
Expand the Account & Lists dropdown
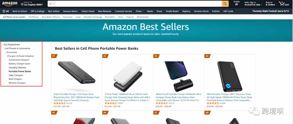click(x=253, y=4)
